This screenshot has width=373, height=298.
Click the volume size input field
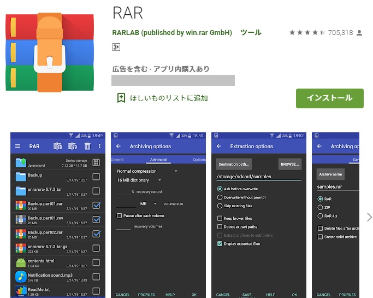(126, 203)
